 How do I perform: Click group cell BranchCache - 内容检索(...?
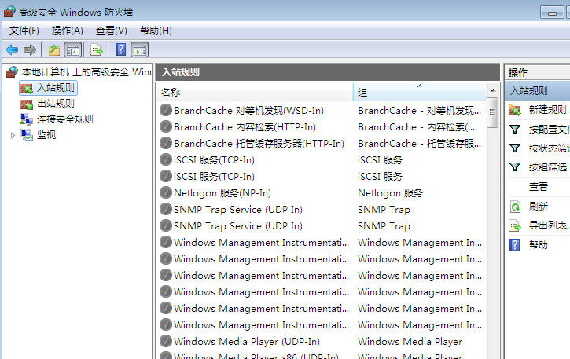[416, 126]
